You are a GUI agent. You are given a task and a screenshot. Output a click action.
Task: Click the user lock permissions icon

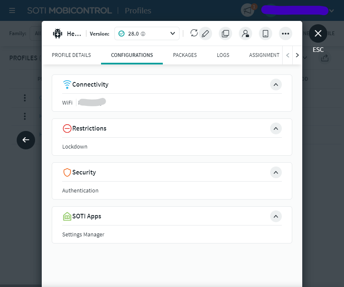coord(245,33)
